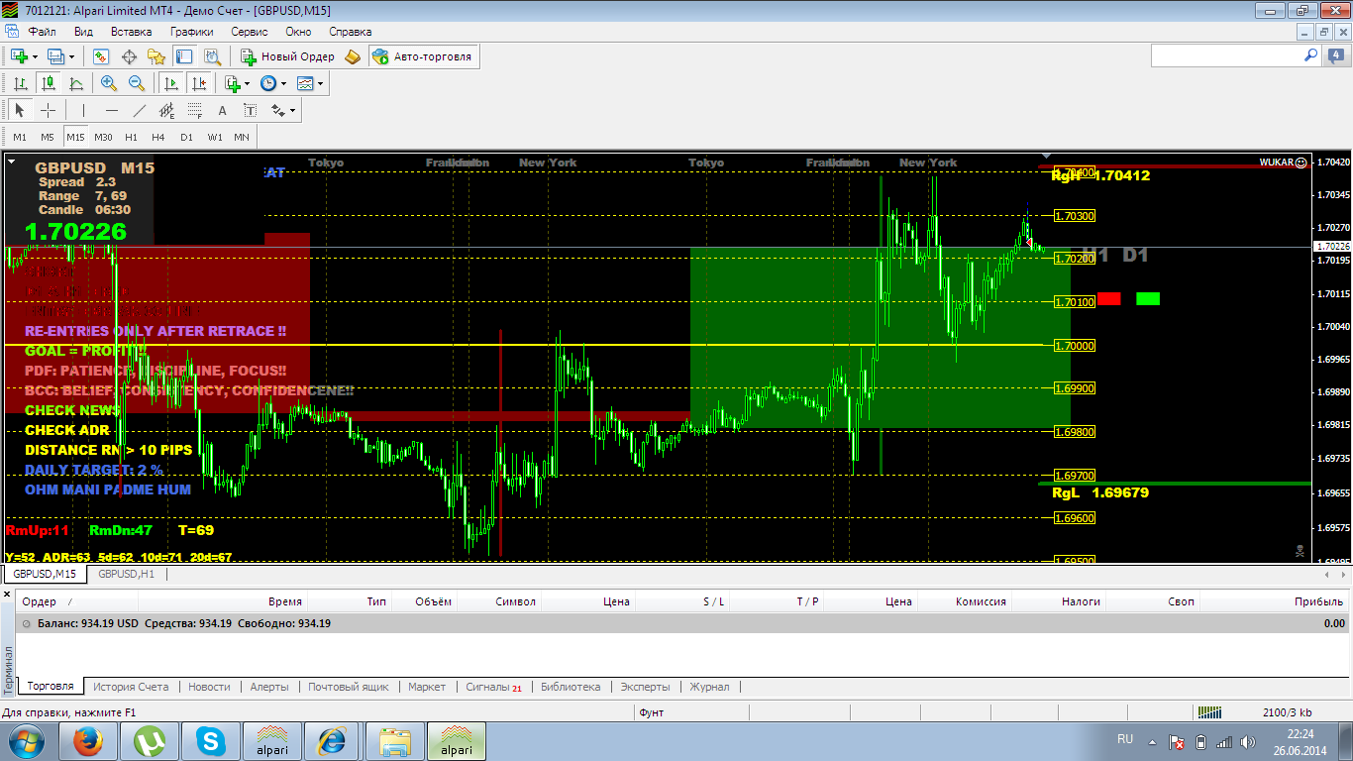
Task: Toggle chart Auto Scroll
Action: point(171,83)
